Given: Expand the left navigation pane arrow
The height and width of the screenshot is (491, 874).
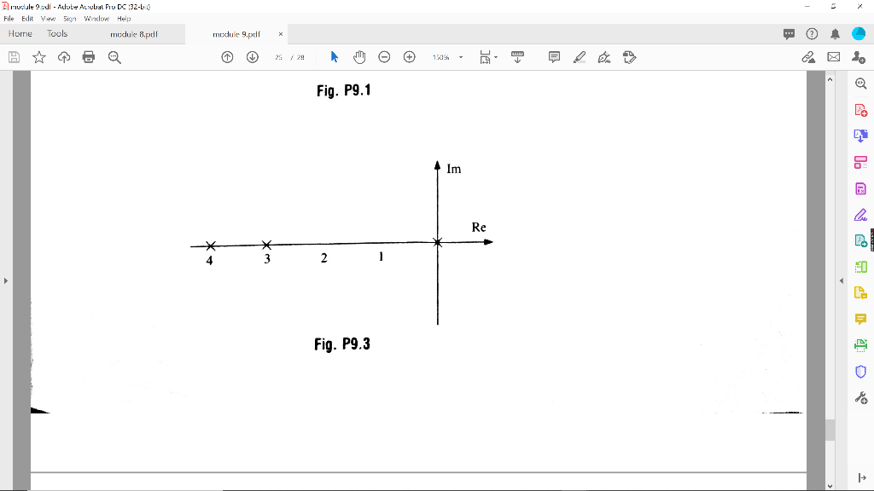Looking at the screenshot, I should 5,281.
